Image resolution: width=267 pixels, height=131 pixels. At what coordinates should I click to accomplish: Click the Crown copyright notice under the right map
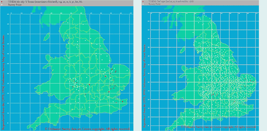click(218, 127)
